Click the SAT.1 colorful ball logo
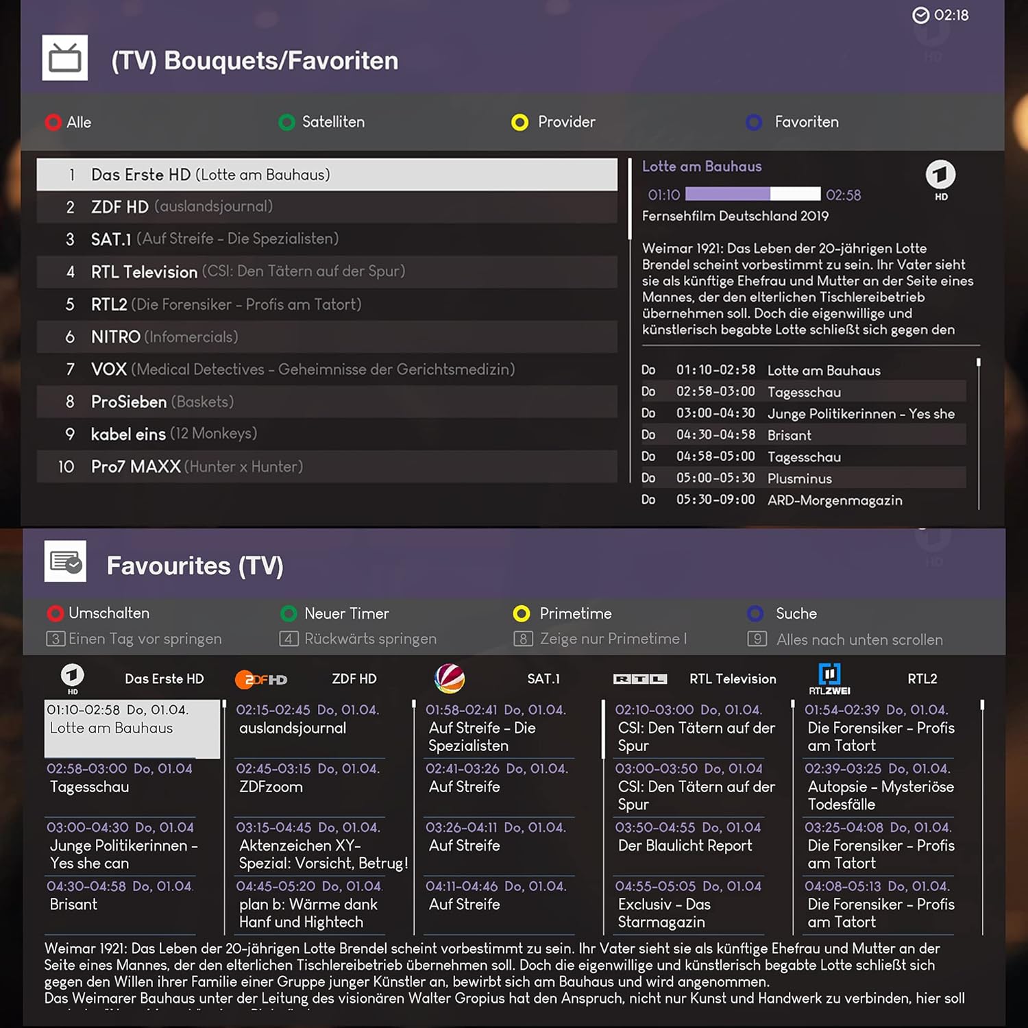The image size is (1028, 1028). pos(450,678)
